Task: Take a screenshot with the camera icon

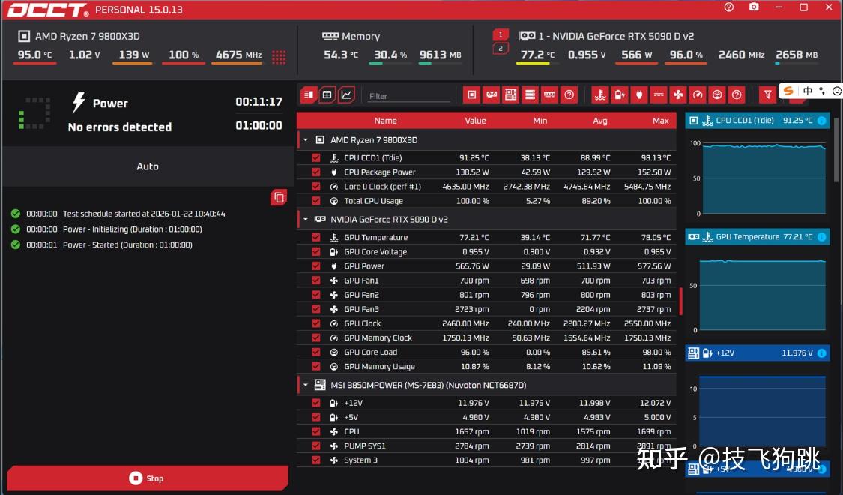Action: pyautogui.click(x=755, y=7)
